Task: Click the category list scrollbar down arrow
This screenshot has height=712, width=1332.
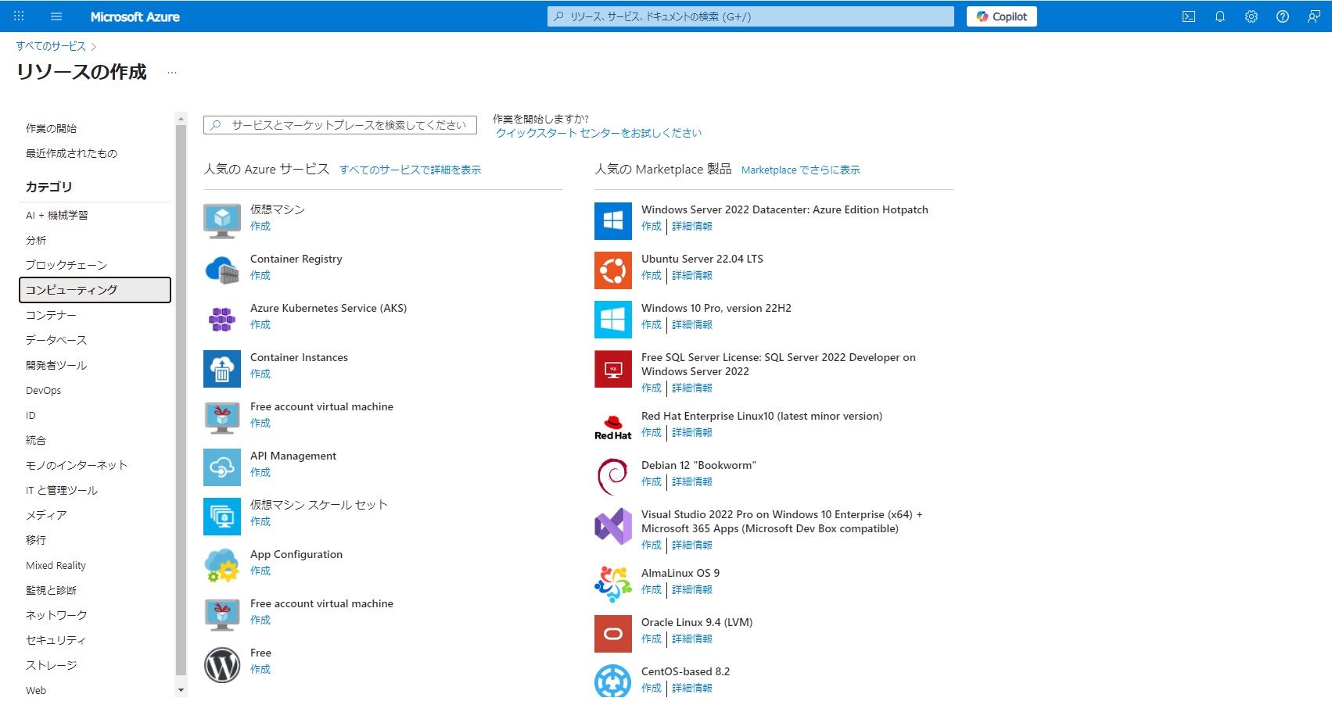Action: tap(181, 690)
